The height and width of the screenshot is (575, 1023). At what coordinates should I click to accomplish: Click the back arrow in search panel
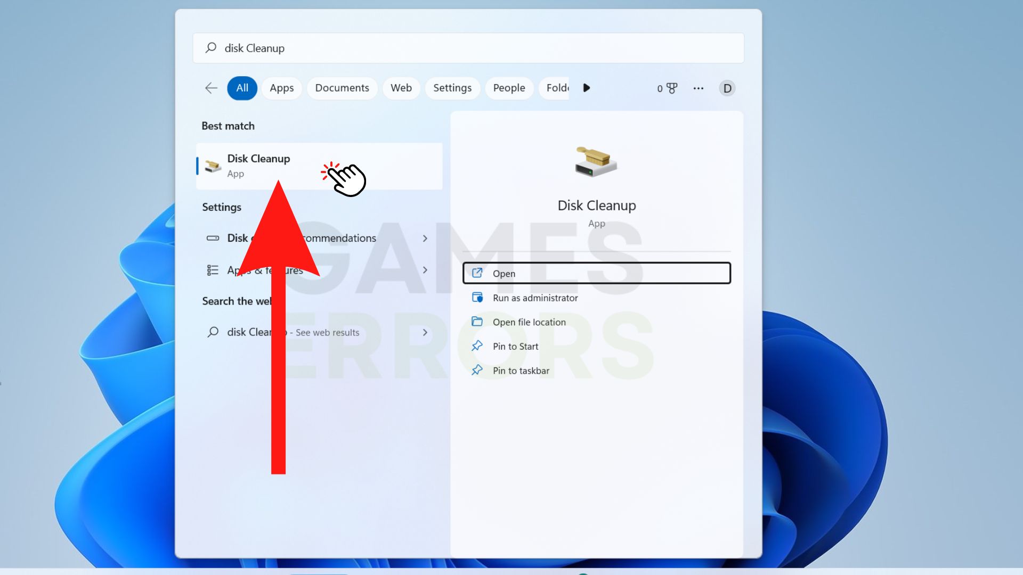point(211,88)
